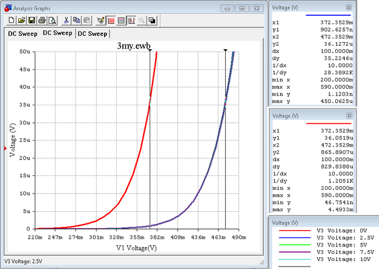The image size is (379, 269).
Task: Switch to the leftmost DC Sweep tab
Action: [23, 34]
